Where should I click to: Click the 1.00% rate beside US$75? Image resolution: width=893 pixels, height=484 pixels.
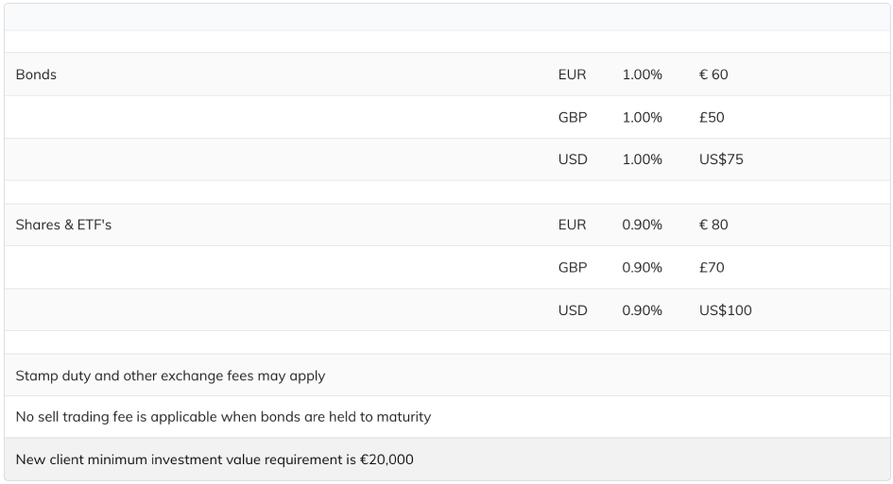click(x=642, y=159)
